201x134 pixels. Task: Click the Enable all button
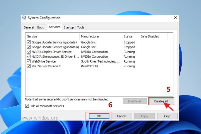pos(135,101)
